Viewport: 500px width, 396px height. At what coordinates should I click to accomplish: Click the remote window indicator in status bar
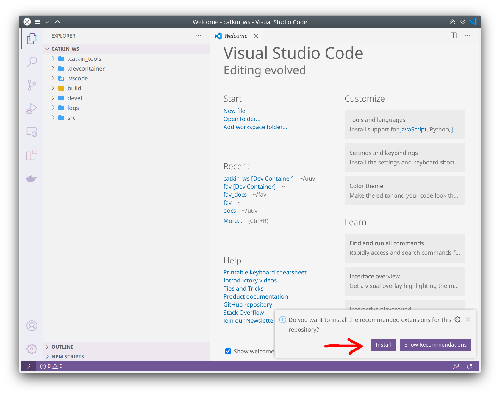coord(29,366)
